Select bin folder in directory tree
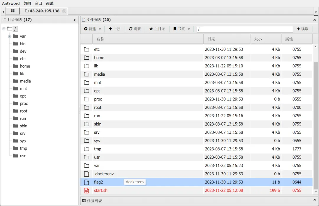319x206 pixels. (x=22, y=44)
